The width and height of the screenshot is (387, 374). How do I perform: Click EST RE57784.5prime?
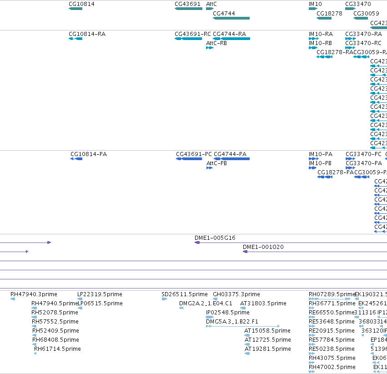tap(312, 344)
